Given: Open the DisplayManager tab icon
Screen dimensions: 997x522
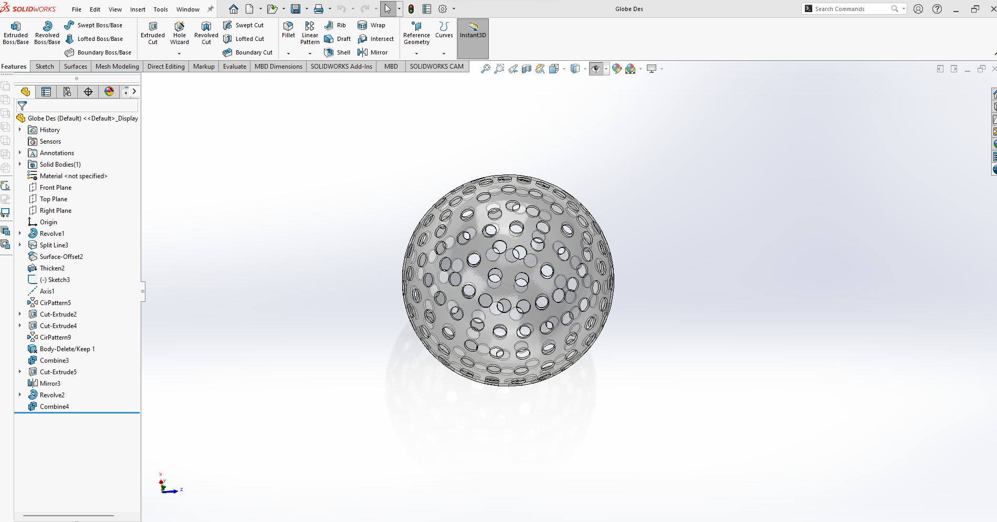Looking at the screenshot, I should [x=109, y=92].
